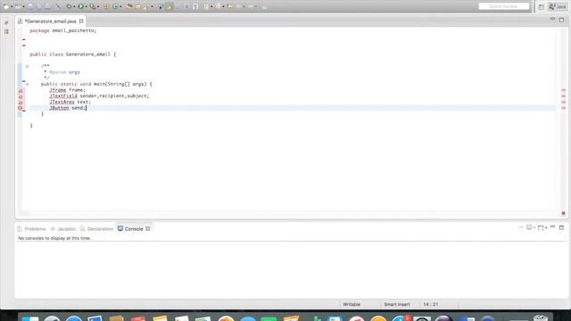Screen dimensions: 571x321
Task: Collapse the Javadoc comment fold marker
Action: point(27,66)
